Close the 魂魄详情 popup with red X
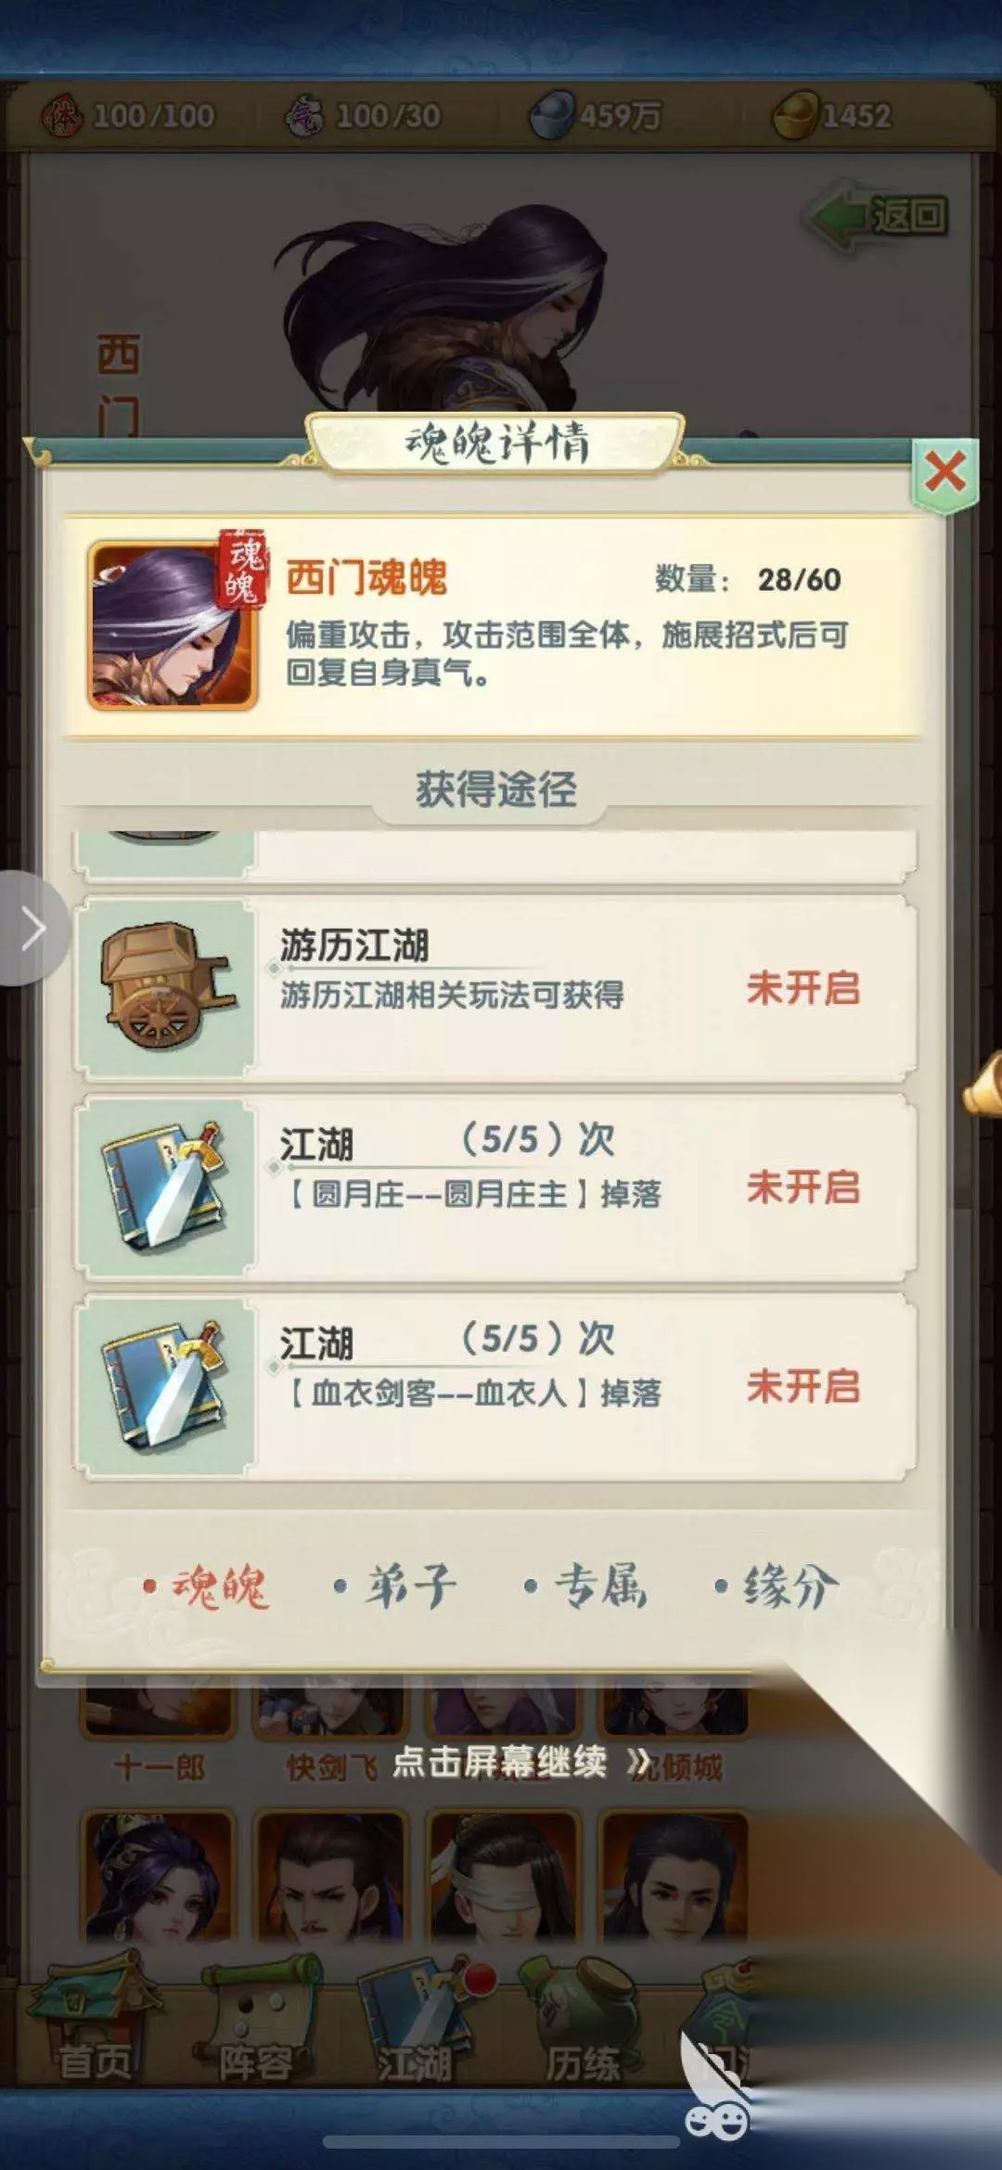 point(944,473)
